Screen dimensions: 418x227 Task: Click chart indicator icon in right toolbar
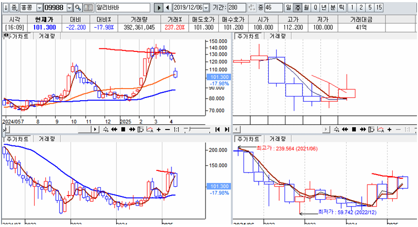tap(381, 129)
